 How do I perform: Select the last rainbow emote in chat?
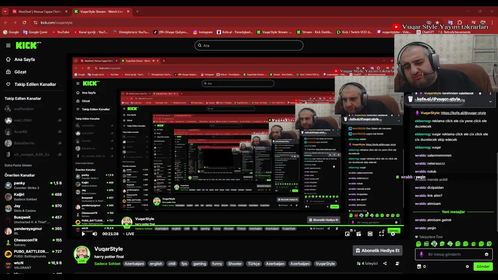[489, 244]
